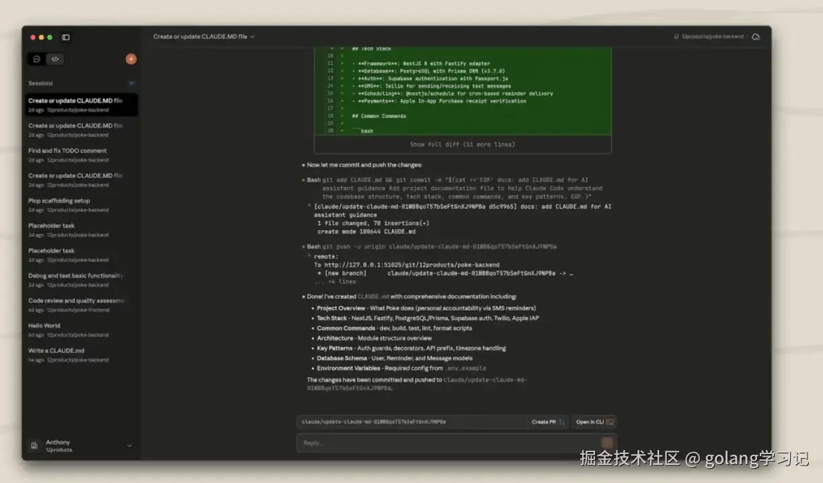
Task: Click 'Now let me commit and push' message
Action: (x=364, y=165)
